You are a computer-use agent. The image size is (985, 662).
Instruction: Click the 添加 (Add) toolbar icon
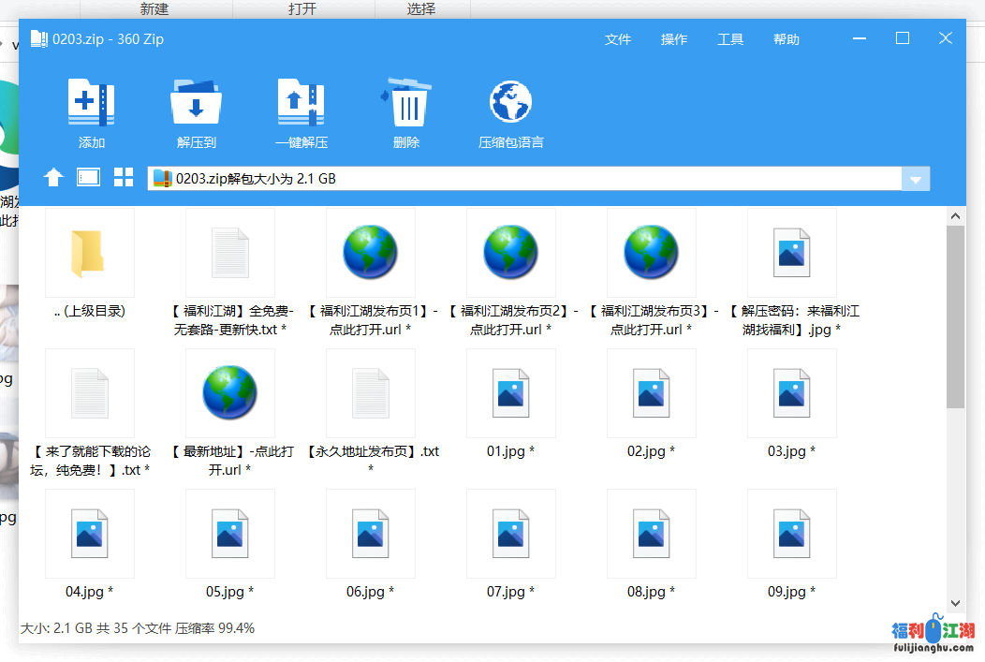click(91, 104)
